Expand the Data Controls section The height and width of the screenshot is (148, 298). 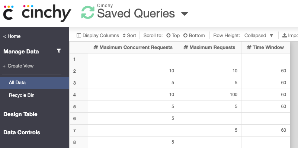(x=22, y=132)
